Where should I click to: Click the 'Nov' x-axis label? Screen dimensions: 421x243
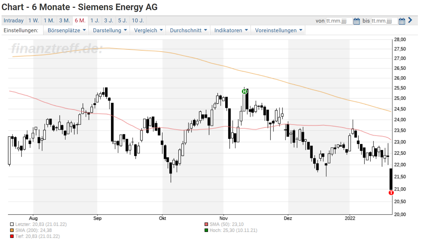click(x=224, y=218)
